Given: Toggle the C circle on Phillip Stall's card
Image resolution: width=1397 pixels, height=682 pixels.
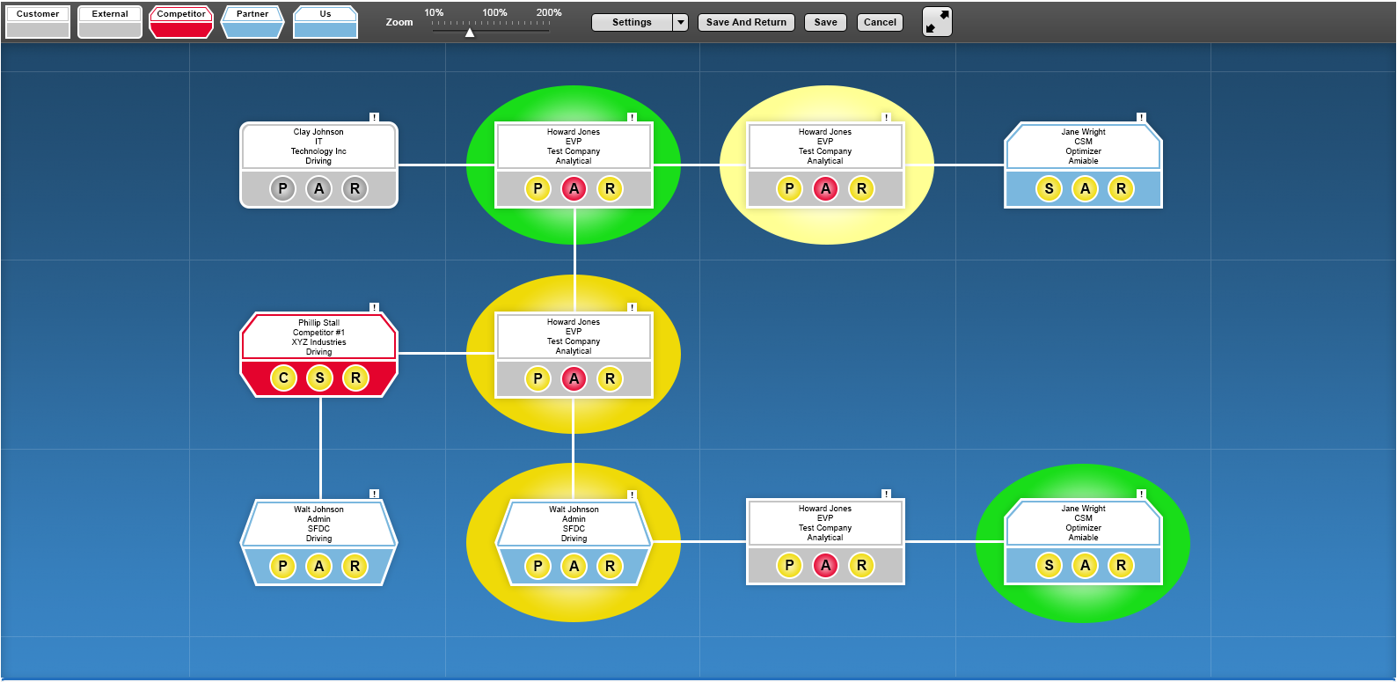Looking at the screenshot, I should pos(283,378).
